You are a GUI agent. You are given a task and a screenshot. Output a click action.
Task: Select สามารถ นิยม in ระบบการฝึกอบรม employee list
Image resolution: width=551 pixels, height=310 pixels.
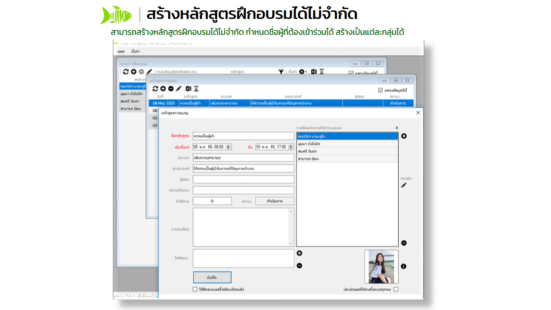133,108
